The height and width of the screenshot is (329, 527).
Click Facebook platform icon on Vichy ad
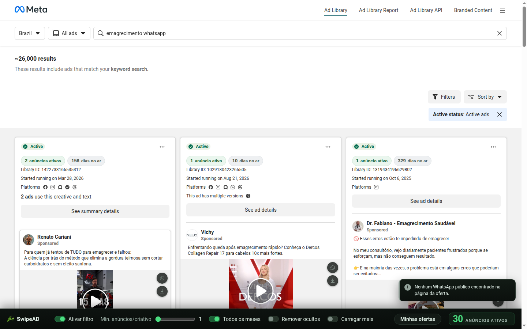pyautogui.click(x=211, y=187)
